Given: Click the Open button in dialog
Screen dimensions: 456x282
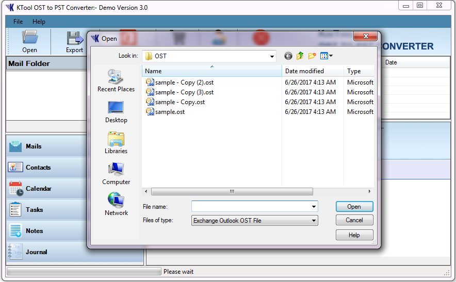Looking at the screenshot, I should 354,207.
